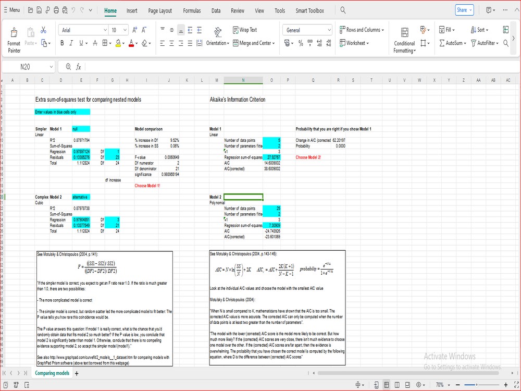Open the Data ribbon tab
This screenshot has width=521, height=391.
216,10
